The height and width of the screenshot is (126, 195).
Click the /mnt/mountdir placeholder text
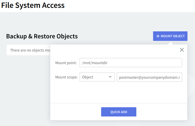[x=95, y=63]
